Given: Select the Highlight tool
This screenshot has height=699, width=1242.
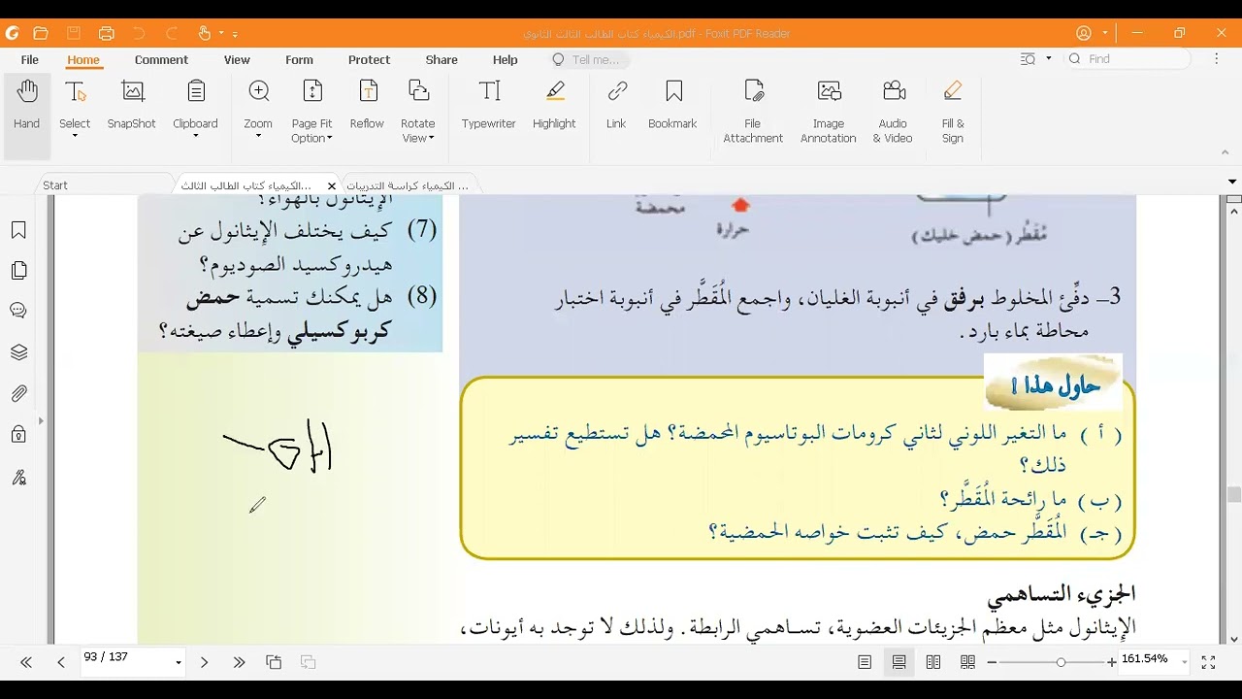Looking at the screenshot, I should pos(554,105).
